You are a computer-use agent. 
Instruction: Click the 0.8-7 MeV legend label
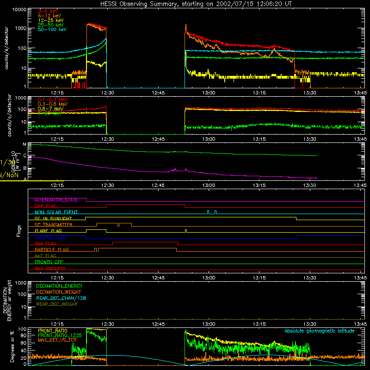click(x=50, y=109)
